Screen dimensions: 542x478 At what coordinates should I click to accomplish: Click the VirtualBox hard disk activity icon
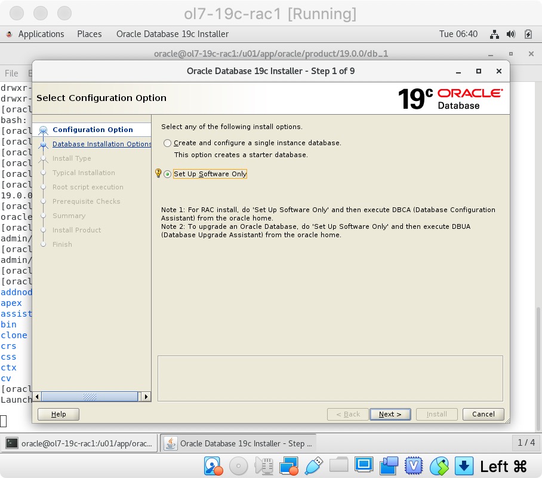click(x=213, y=466)
